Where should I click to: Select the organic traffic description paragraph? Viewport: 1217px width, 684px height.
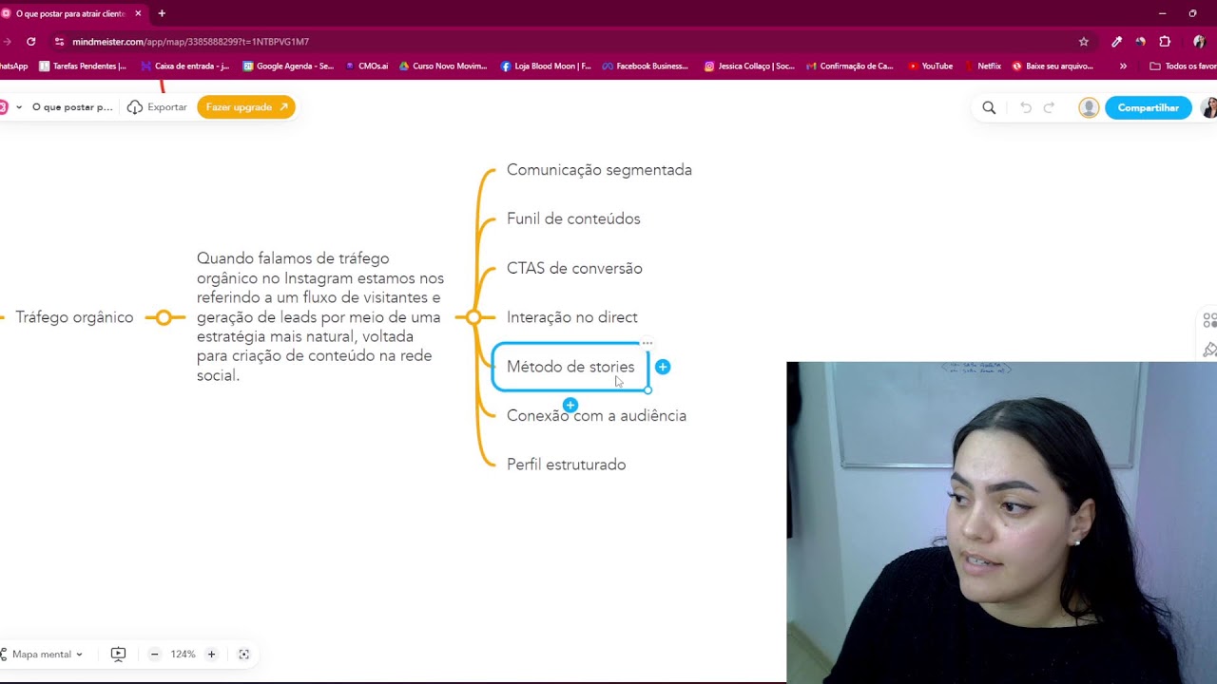pos(320,316)
